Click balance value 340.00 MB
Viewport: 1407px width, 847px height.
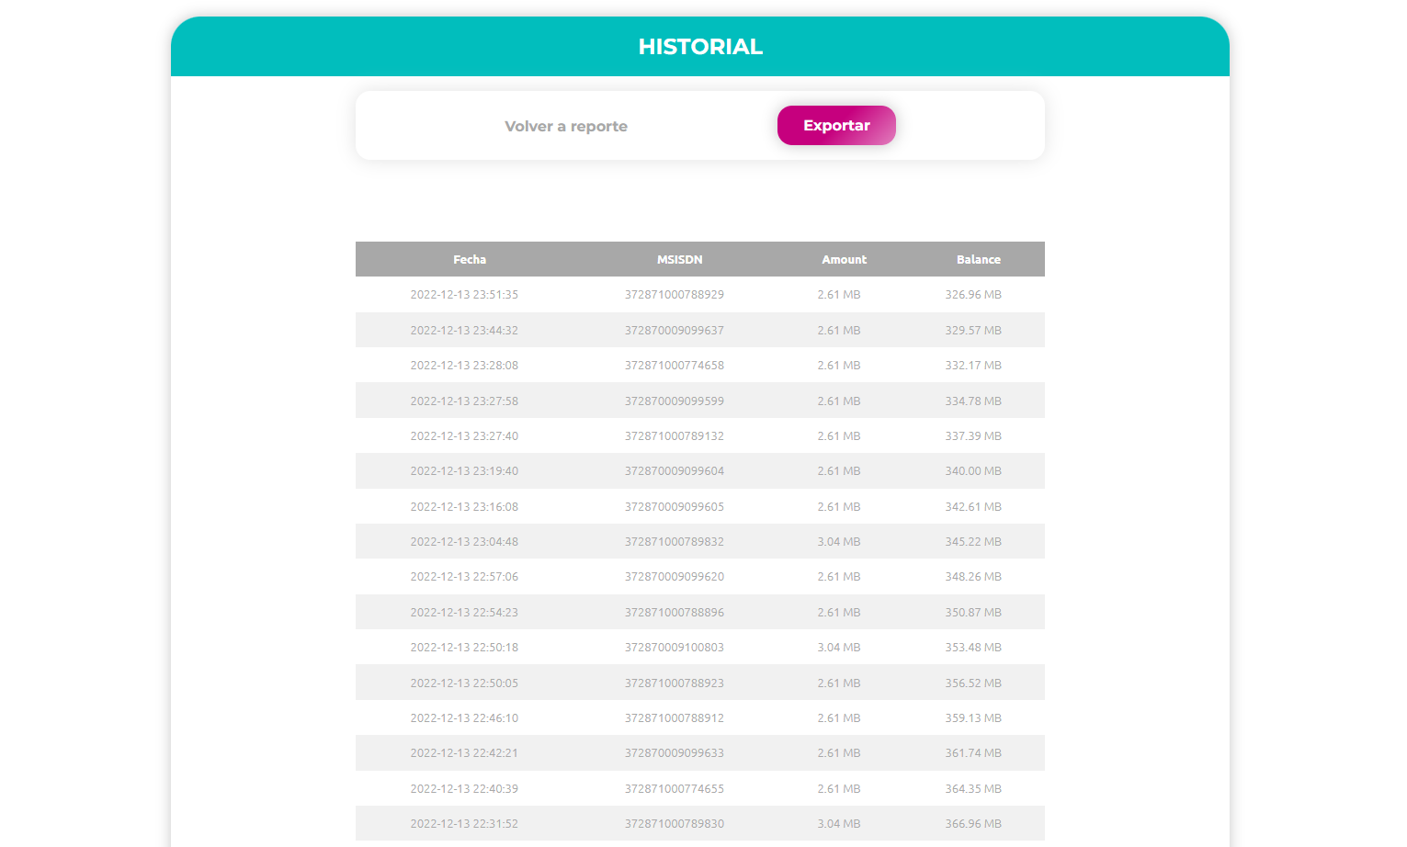pyautogui.click(x=972, y=471)
